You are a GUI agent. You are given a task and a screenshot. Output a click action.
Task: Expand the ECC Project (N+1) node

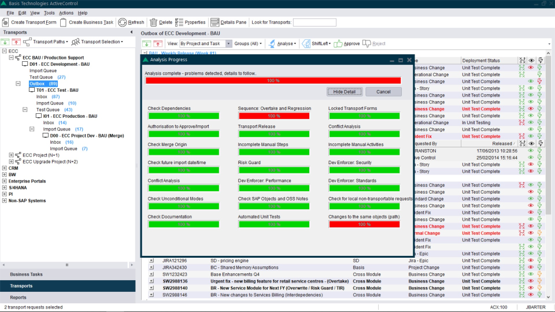click(x=11, y=155)
